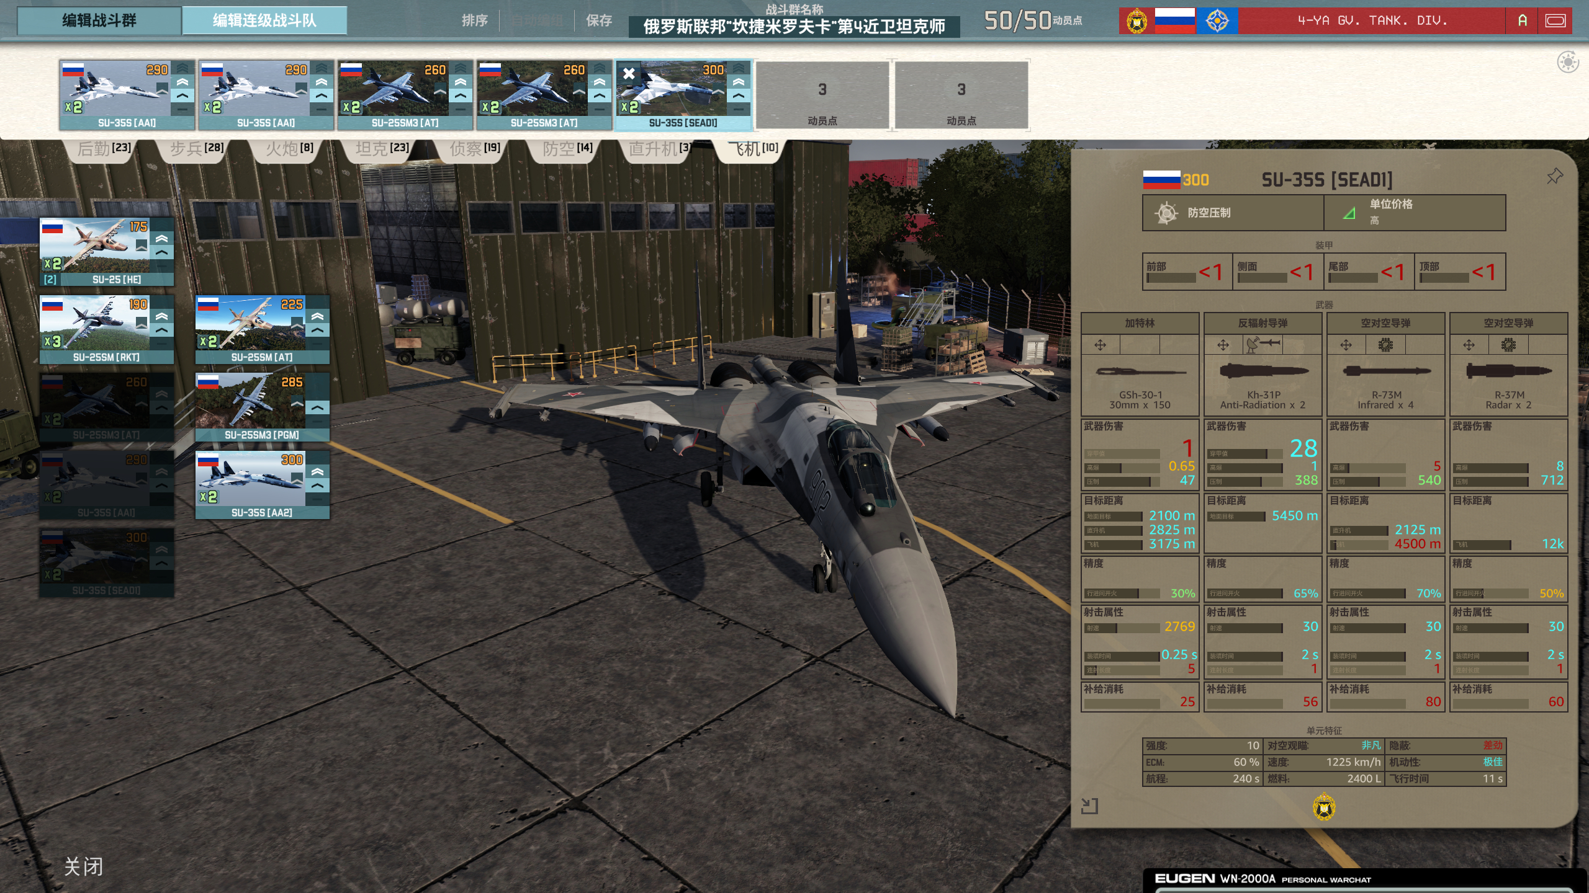Click the screen layout icon in the top bar

tap(1555, 21)
